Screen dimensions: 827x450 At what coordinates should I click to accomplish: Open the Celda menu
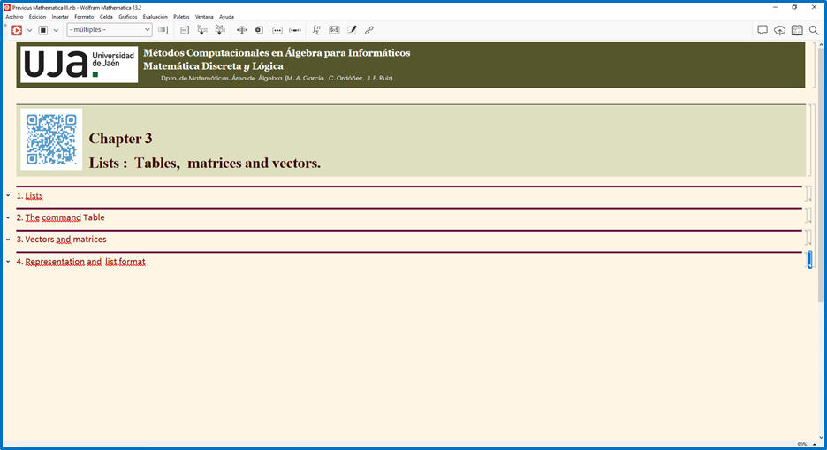tap(106, 17)
